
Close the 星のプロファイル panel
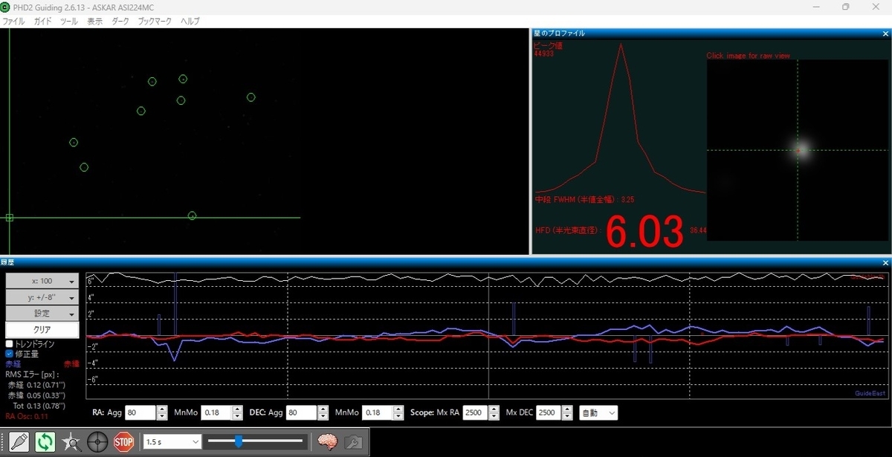885,33
